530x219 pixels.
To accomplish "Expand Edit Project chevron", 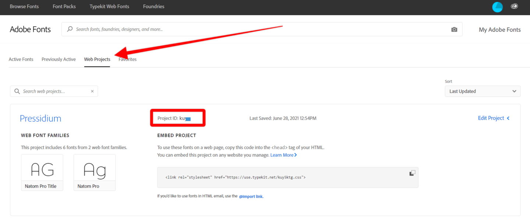I will coord(508,118).
